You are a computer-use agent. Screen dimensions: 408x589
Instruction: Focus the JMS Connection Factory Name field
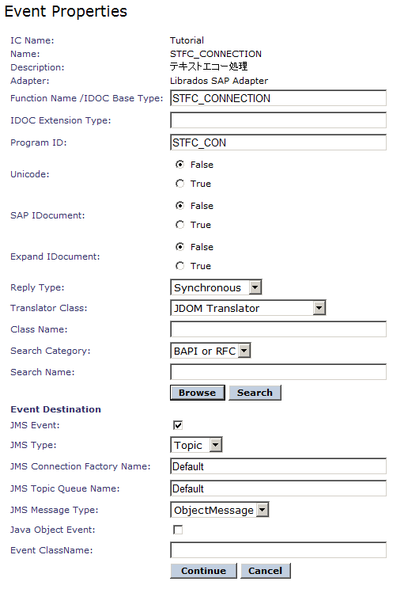tap(278, 466)
